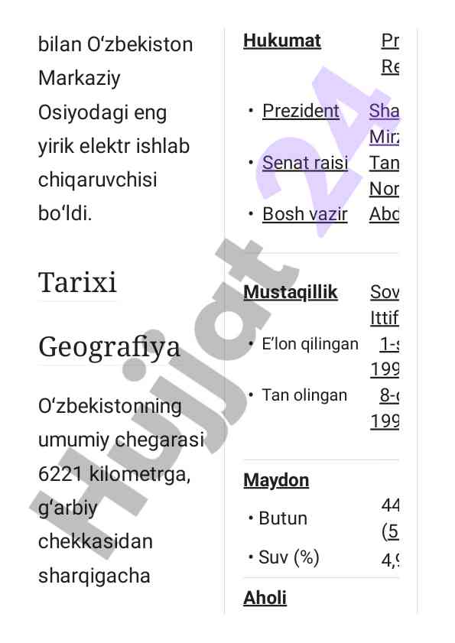
Task: Open the Sov Ittif link beside Mustaqillik
Action: click(385, 305)
